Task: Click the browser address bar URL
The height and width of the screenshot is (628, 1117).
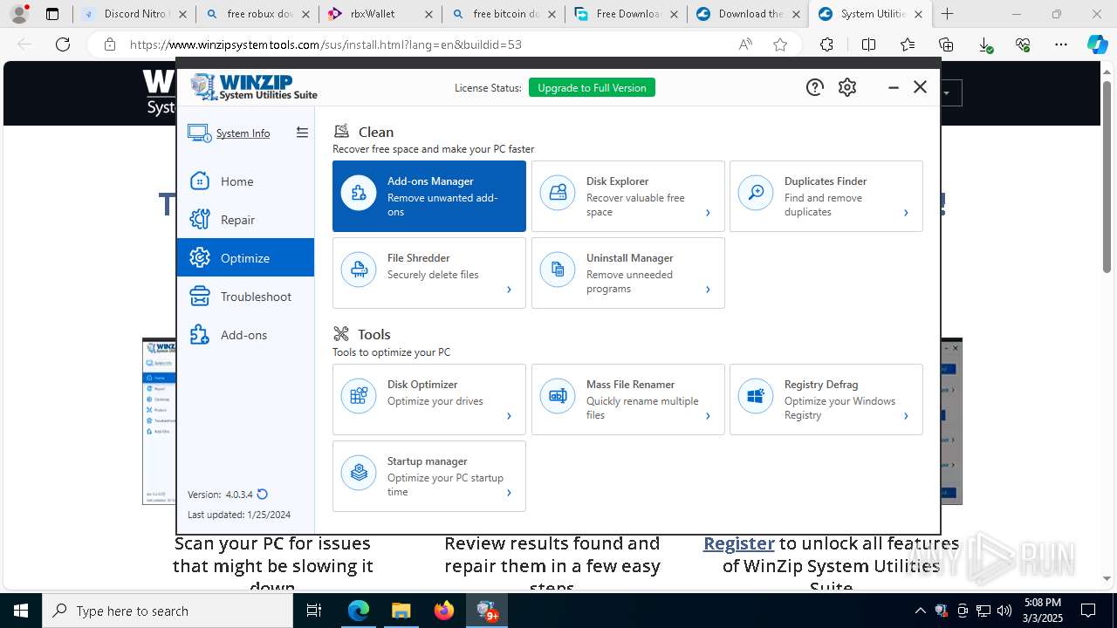Action: coord(326,44)
